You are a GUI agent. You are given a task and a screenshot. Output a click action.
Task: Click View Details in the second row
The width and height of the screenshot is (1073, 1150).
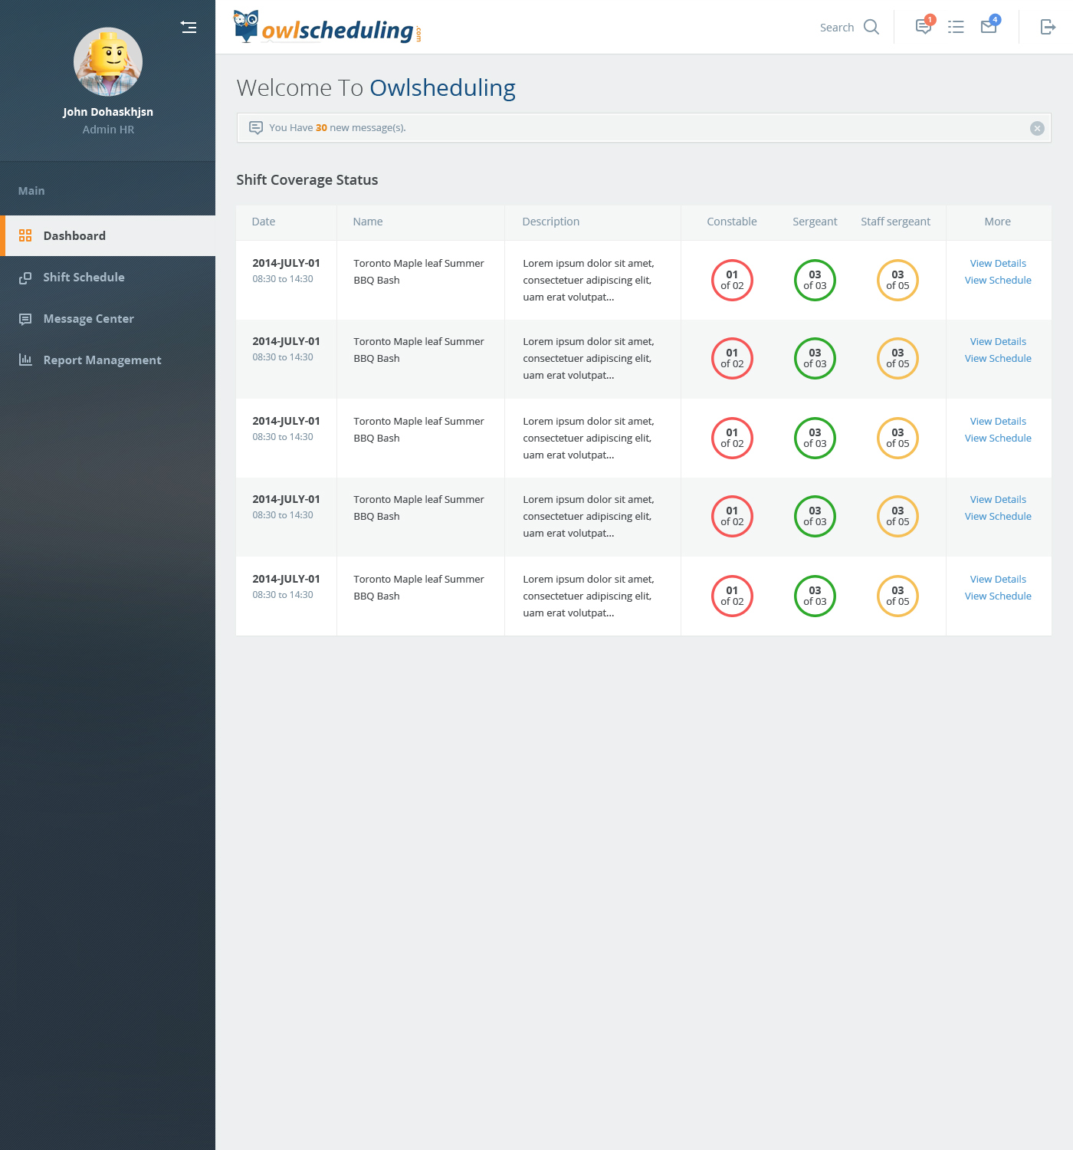998,341
